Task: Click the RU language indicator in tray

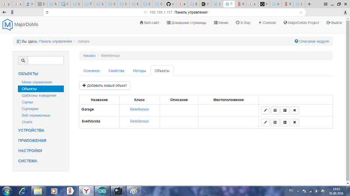Action: [x=291, y=190]
